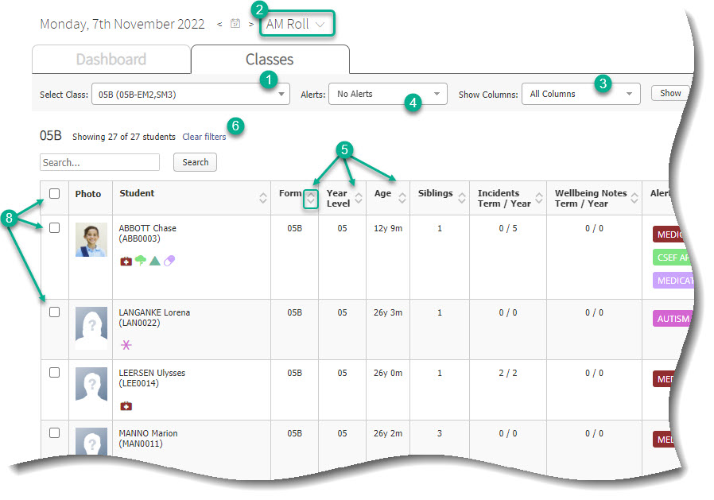Click student name MANNO Marion
Image resolution: width=714 pixels, height=500 pixels.
click(x=148, y=433)
